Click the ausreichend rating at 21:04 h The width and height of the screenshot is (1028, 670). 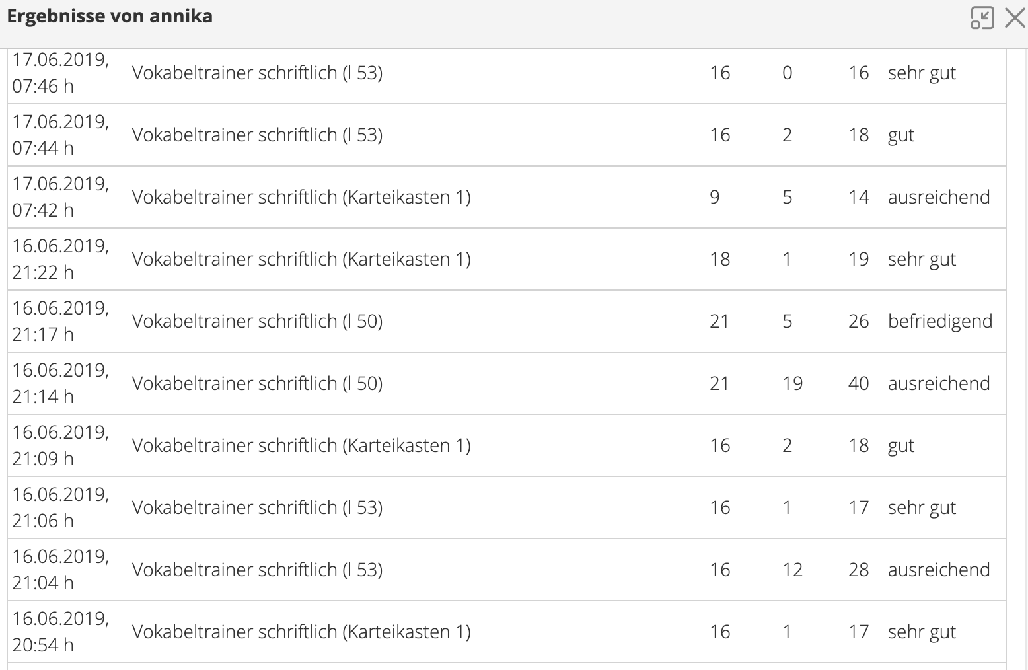coord(939,570)
